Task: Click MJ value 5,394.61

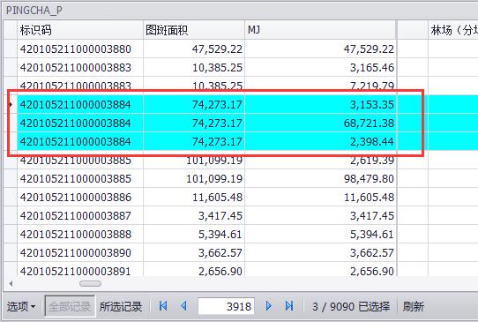Action: pos(320,235)
